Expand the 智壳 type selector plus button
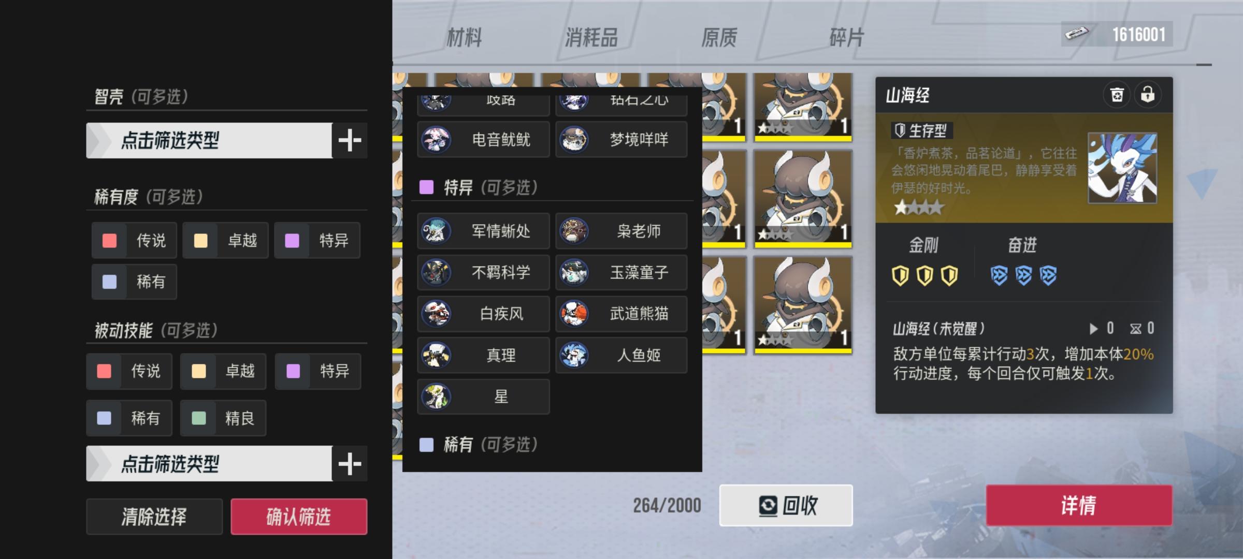The image size is (1243, 559). tap(350, 140)
